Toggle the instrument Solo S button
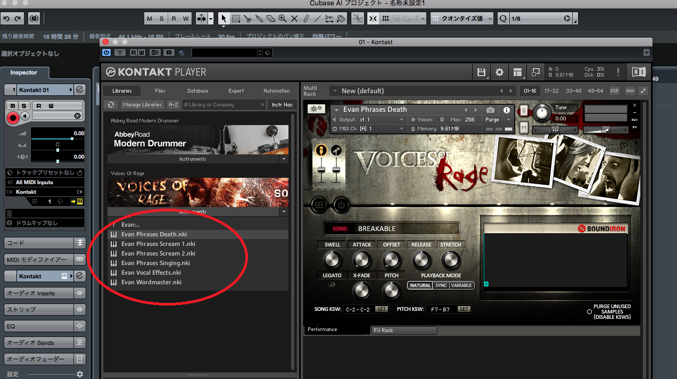Image resolution: width=677 pixels, height=379 pixels. (524, 111)
